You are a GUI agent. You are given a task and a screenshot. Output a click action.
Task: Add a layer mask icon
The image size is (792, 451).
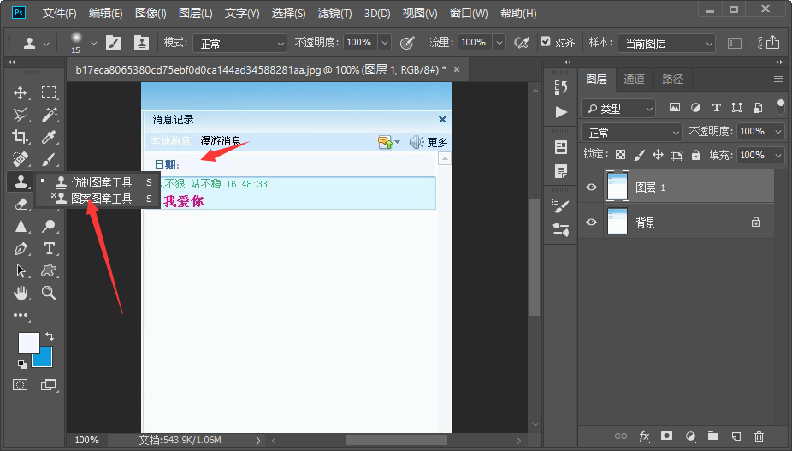click(x=667, y=436)
